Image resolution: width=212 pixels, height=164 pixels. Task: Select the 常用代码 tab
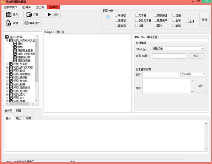click(x=140, y=37)
